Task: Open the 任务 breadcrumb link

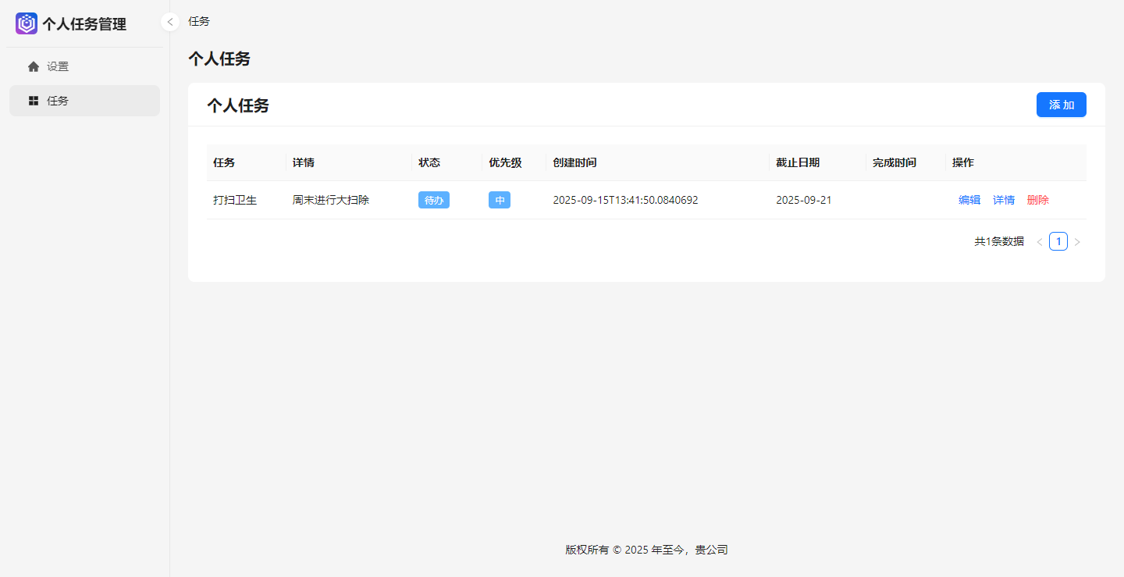Action: click(197, 21)
